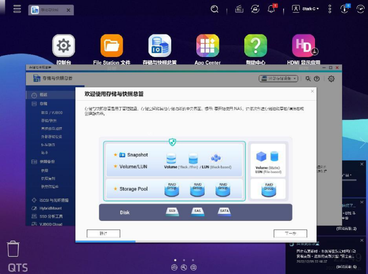Close the taskbar tab of Storage app

pyautogui.click(x=68, y=10)
